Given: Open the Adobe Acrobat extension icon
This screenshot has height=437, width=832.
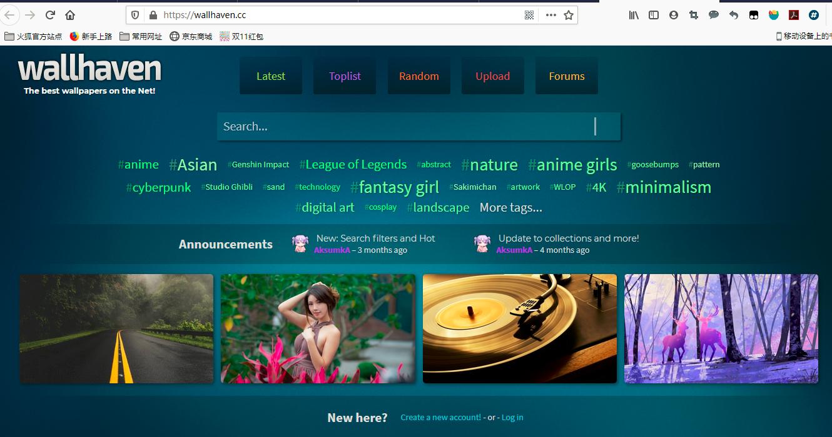Looking at the screenshot, I should pyautogui.click(x=794, y=15).
